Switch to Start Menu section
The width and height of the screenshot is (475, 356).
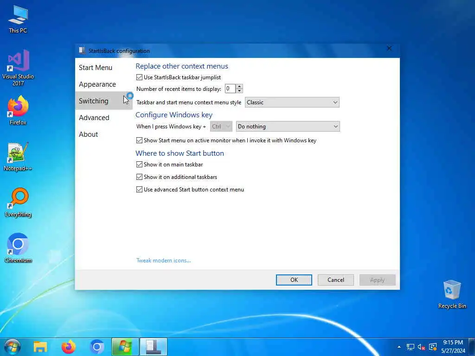tap(96, 68)
